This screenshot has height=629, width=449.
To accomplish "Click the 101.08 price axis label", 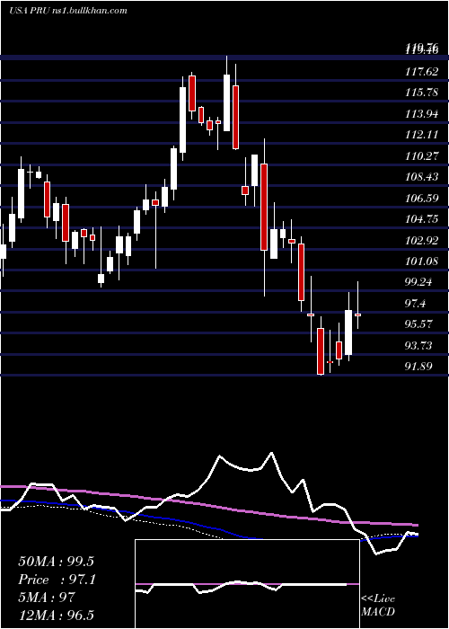I will pyautogui.click(x=421, y=261).
